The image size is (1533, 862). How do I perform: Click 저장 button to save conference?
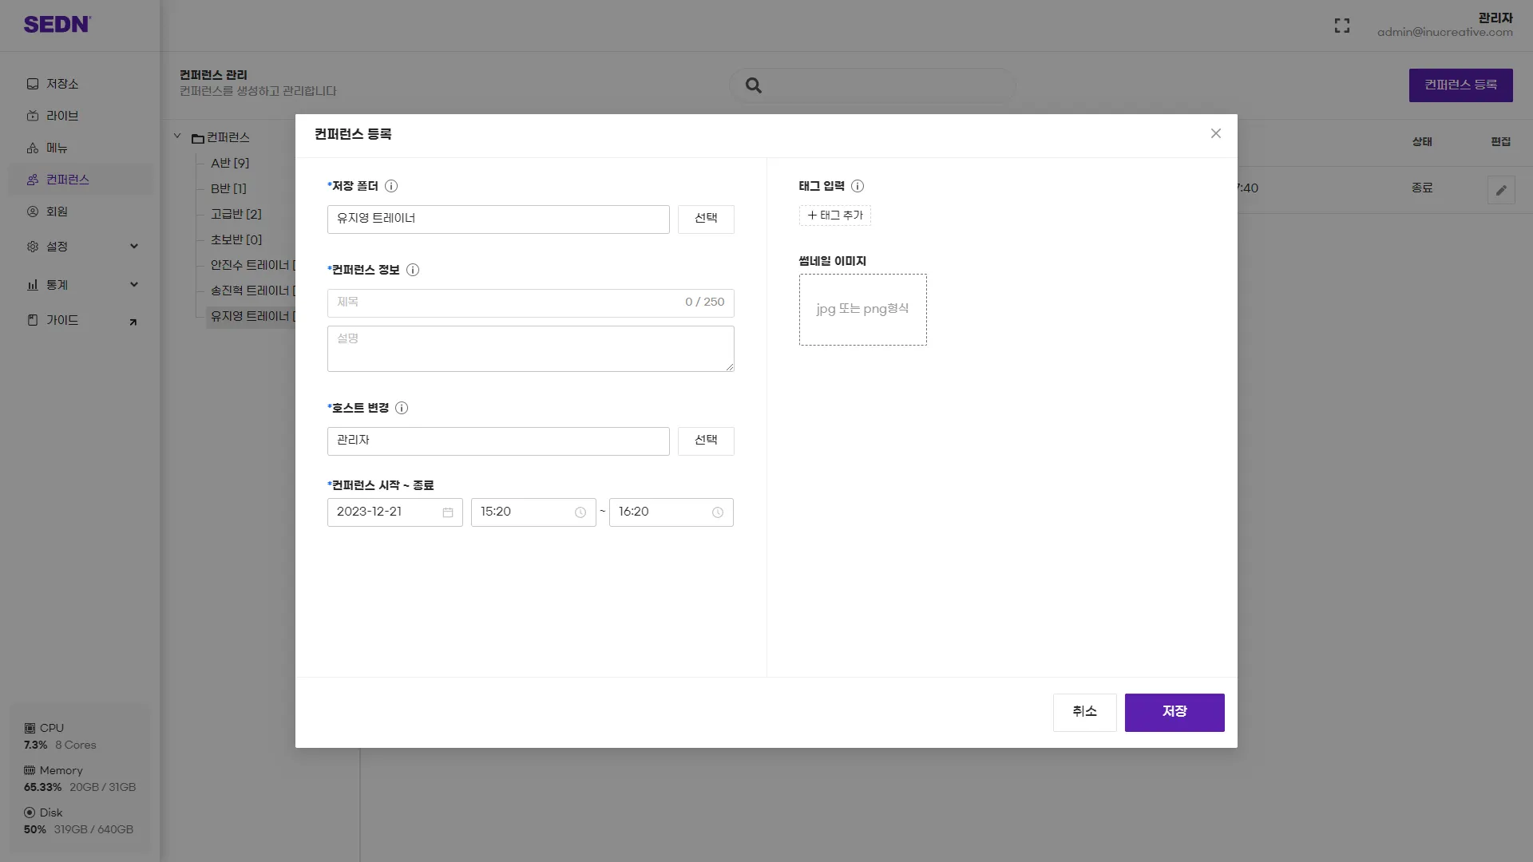[x=1174, y=712]
